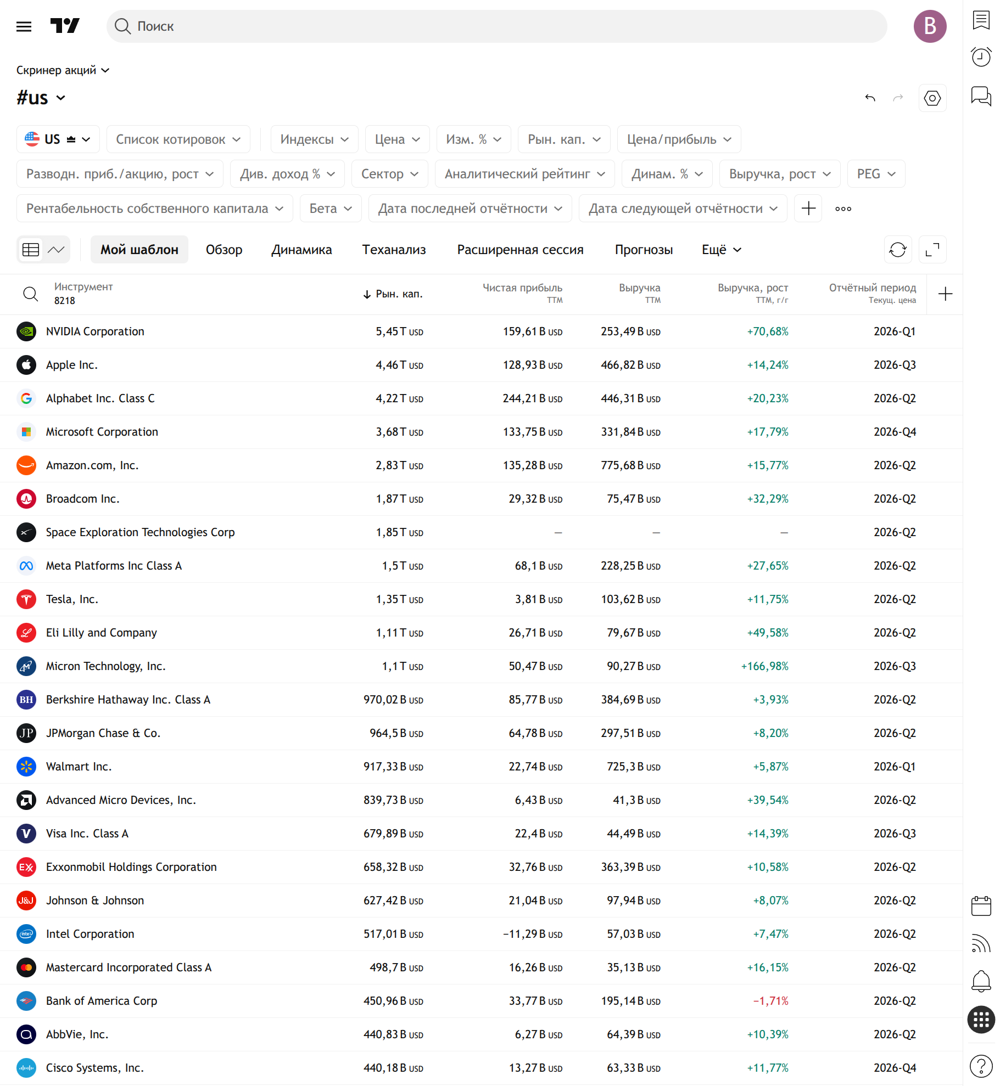Open Microsoft Corporation instrument link

tap(102, 432)
